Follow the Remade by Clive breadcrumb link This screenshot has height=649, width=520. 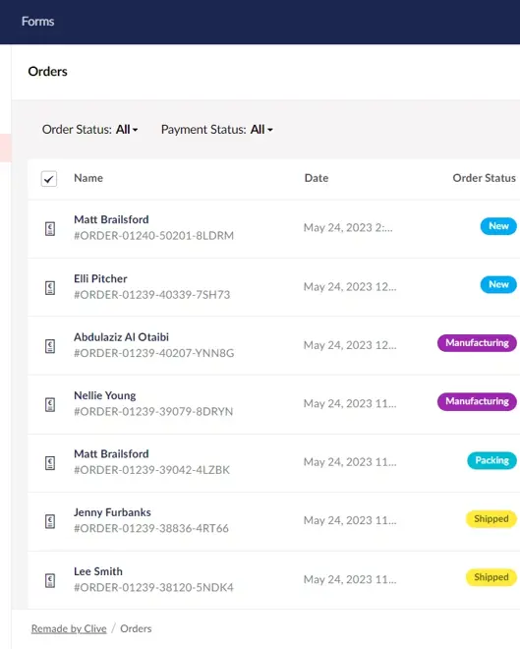coord(69,628)
